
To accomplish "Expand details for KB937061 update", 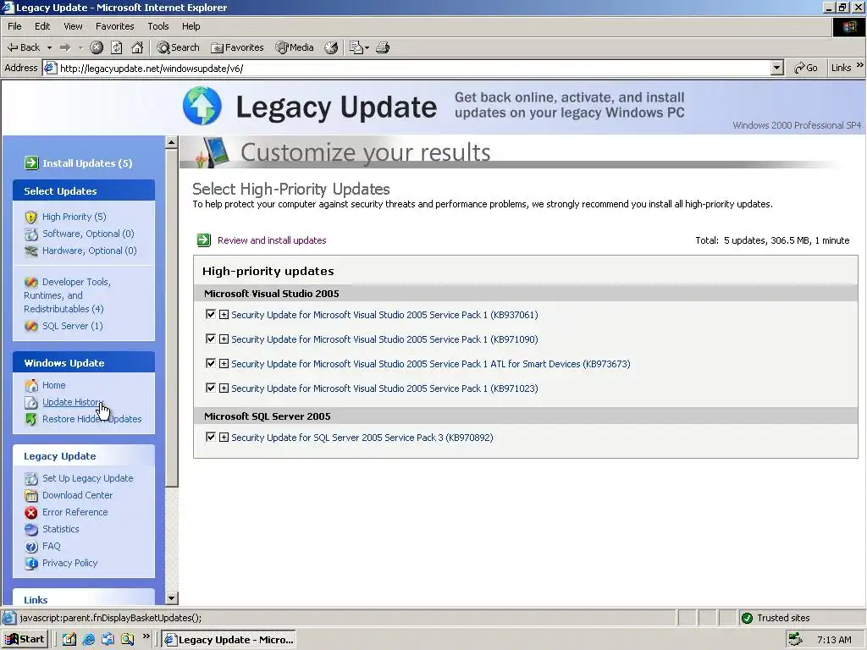I will [224, 315].
